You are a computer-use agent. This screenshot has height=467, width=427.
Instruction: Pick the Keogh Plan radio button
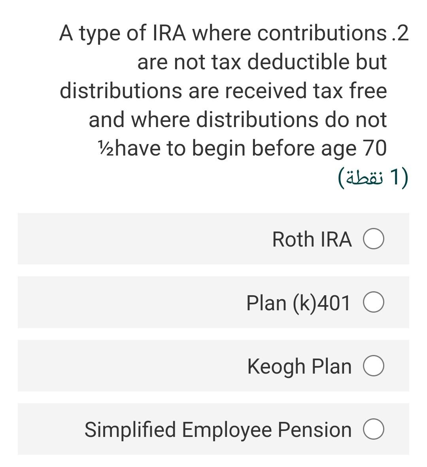(374, 366)
